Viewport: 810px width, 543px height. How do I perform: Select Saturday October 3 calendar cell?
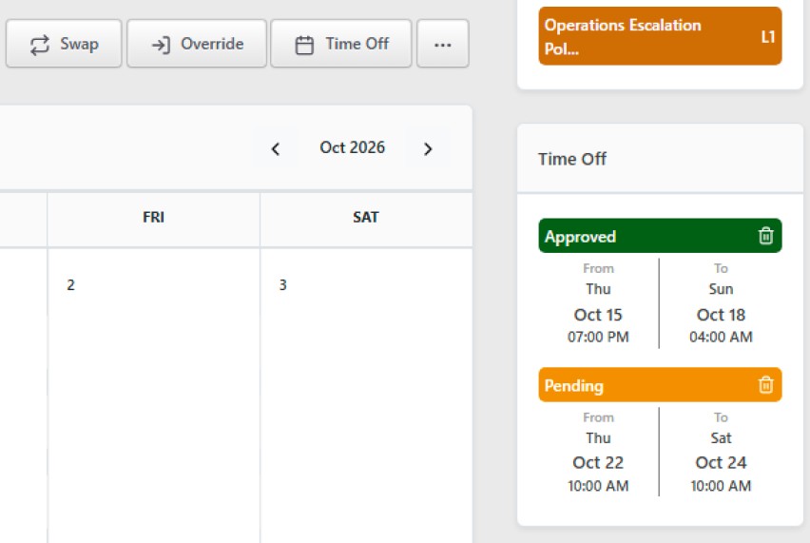click(x=366, y=396)
